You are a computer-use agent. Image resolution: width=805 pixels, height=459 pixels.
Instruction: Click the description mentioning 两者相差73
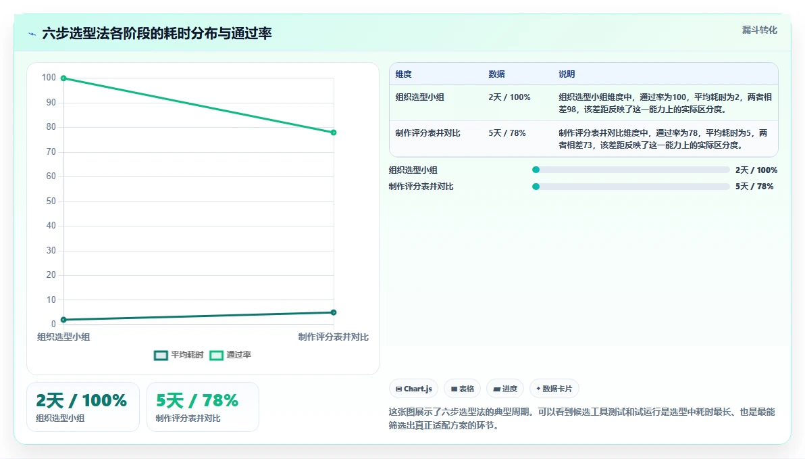663,139
